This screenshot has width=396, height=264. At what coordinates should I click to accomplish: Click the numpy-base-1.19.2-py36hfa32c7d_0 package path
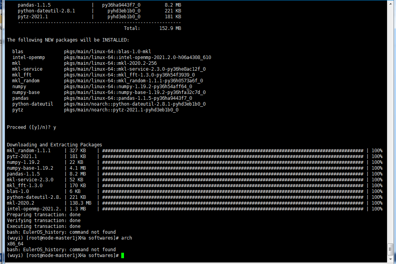tap(135, 92)
